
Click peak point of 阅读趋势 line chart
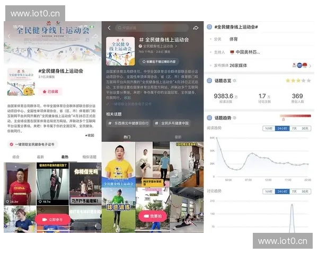point(217,138)
